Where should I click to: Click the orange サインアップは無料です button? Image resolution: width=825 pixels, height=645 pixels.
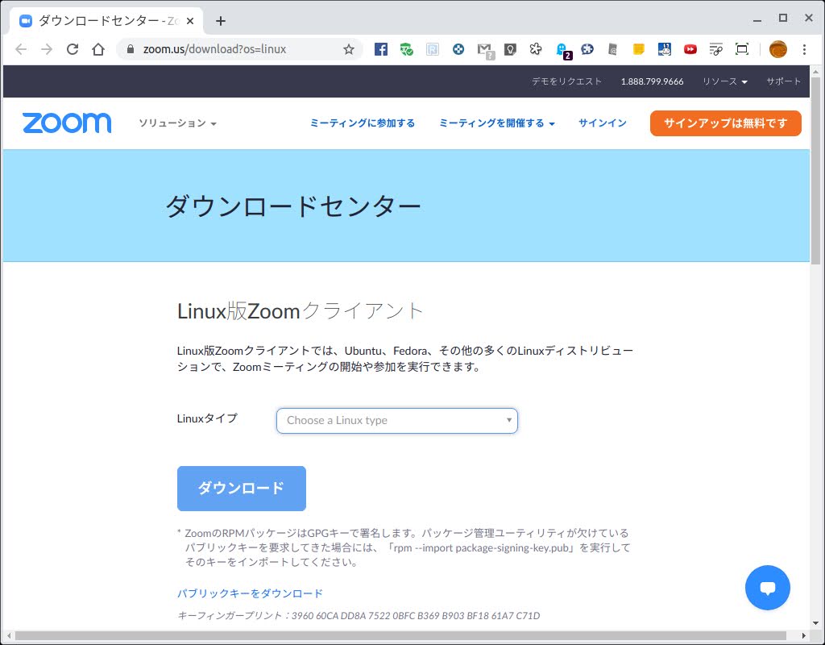click(x=726, y=123)
